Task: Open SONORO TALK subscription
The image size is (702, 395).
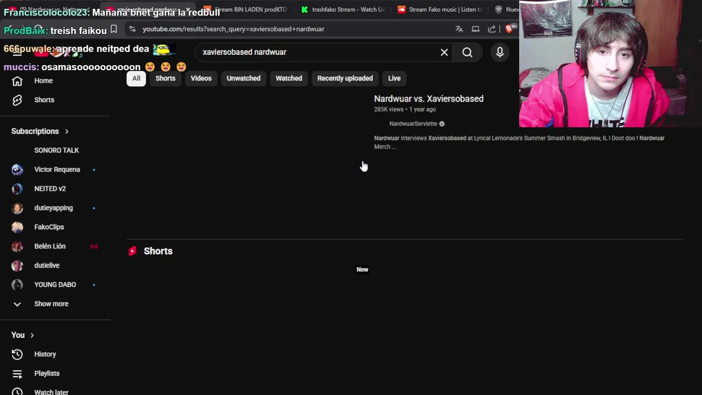Action: (56, 150)
